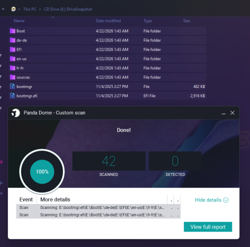
Task: Open the en-us folder icon
Action: 12,58
